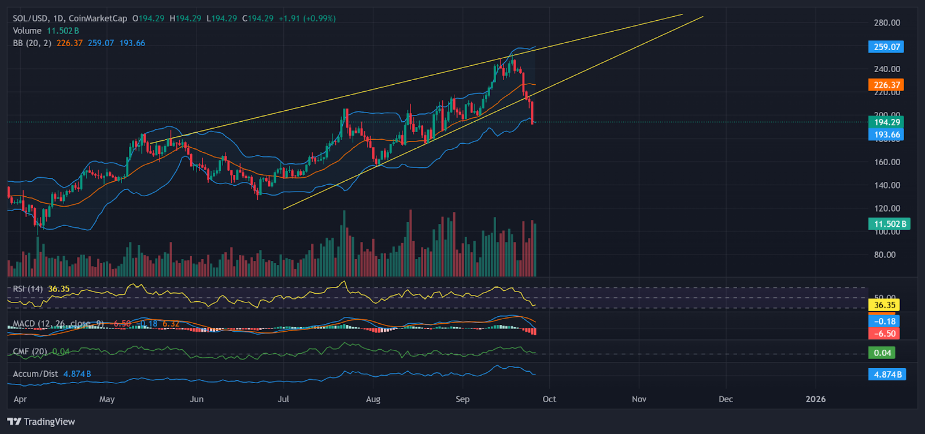
Task: Select the 2026 label on time axis
Action: 815,399
